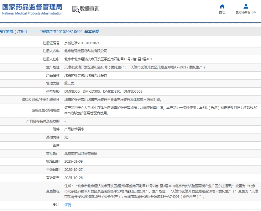
Task: Select product name 球囊扩张导管用球囊充压装置
Action: coord(86,75)
